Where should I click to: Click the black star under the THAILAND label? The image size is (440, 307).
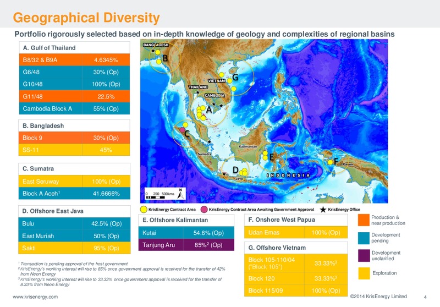click(197, 92)
